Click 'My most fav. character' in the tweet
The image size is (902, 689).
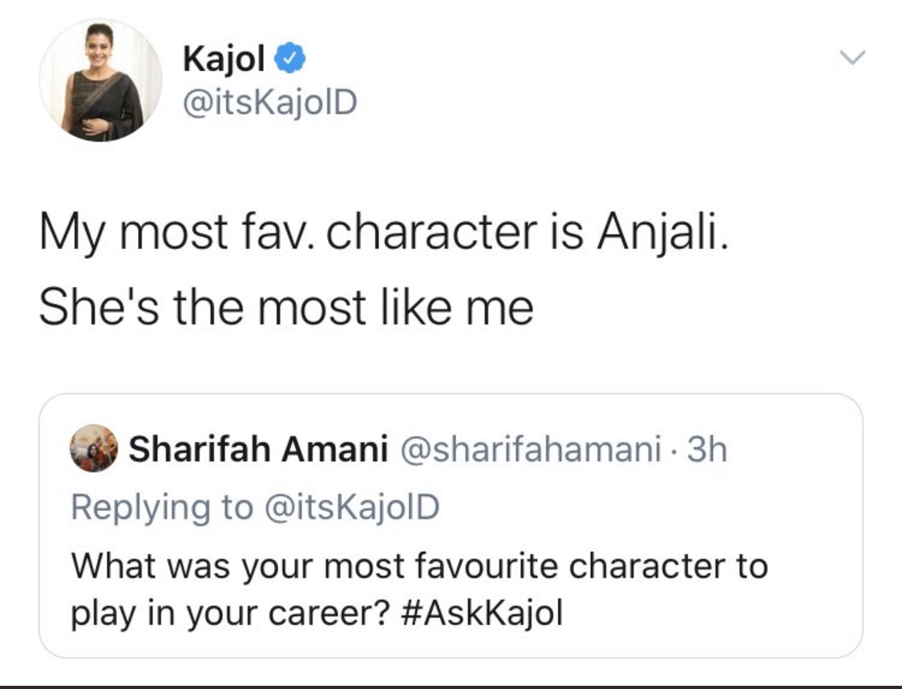288,232
